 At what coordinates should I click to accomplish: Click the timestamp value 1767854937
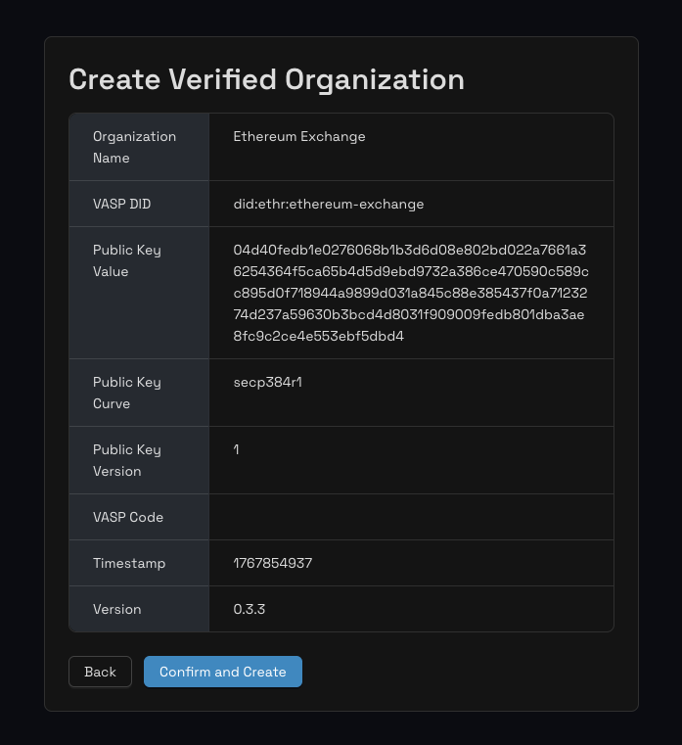click(x=272, y=563)
